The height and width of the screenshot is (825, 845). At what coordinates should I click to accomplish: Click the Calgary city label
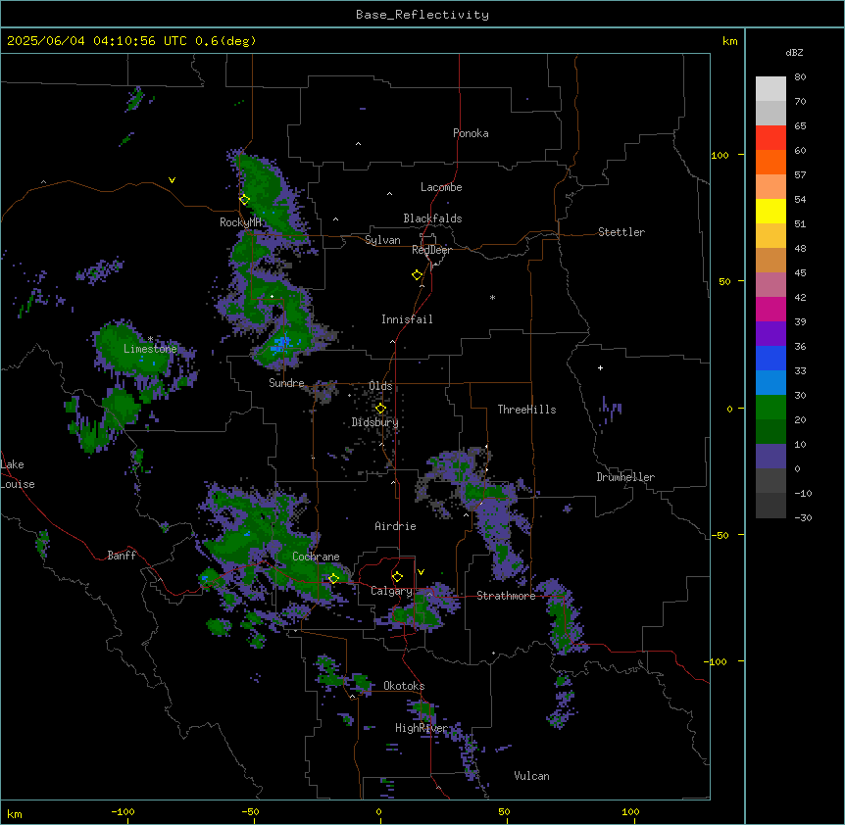point(392,591)
